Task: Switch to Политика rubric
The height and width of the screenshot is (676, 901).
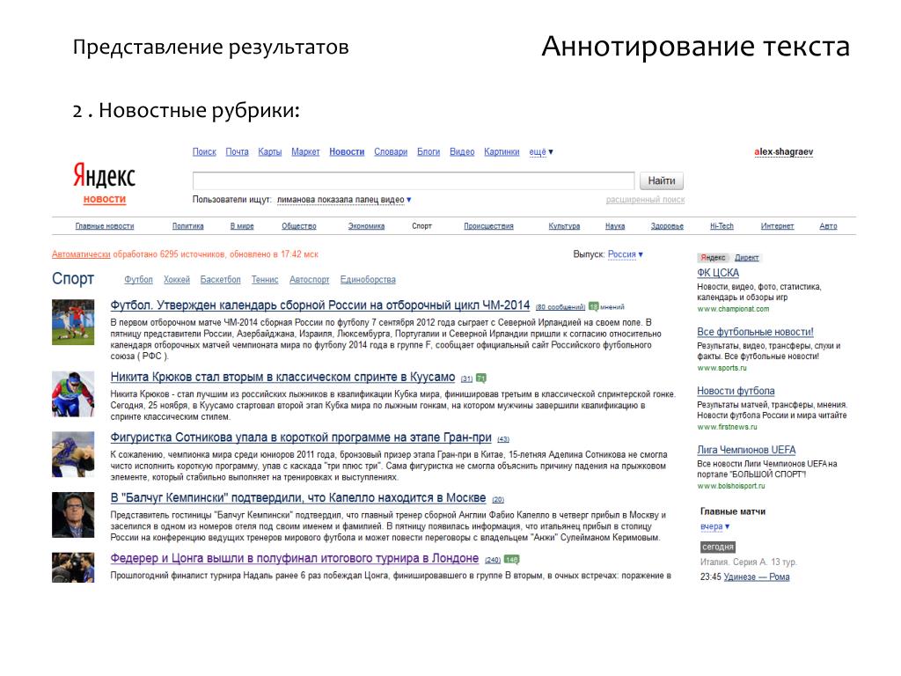Action: pyautogui.click(x=188, y=226)
